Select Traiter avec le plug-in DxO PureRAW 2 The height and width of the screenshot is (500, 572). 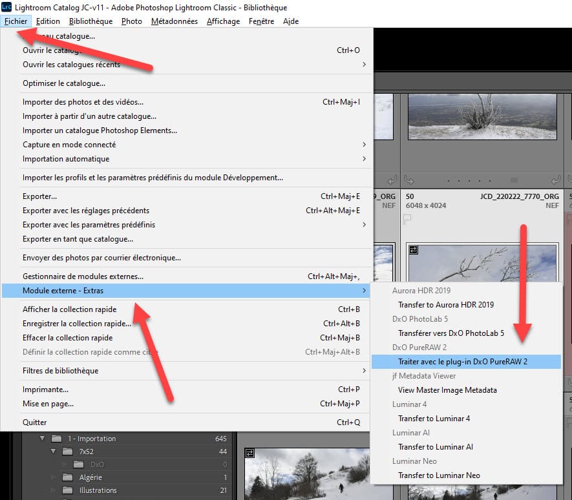[466, 361]
